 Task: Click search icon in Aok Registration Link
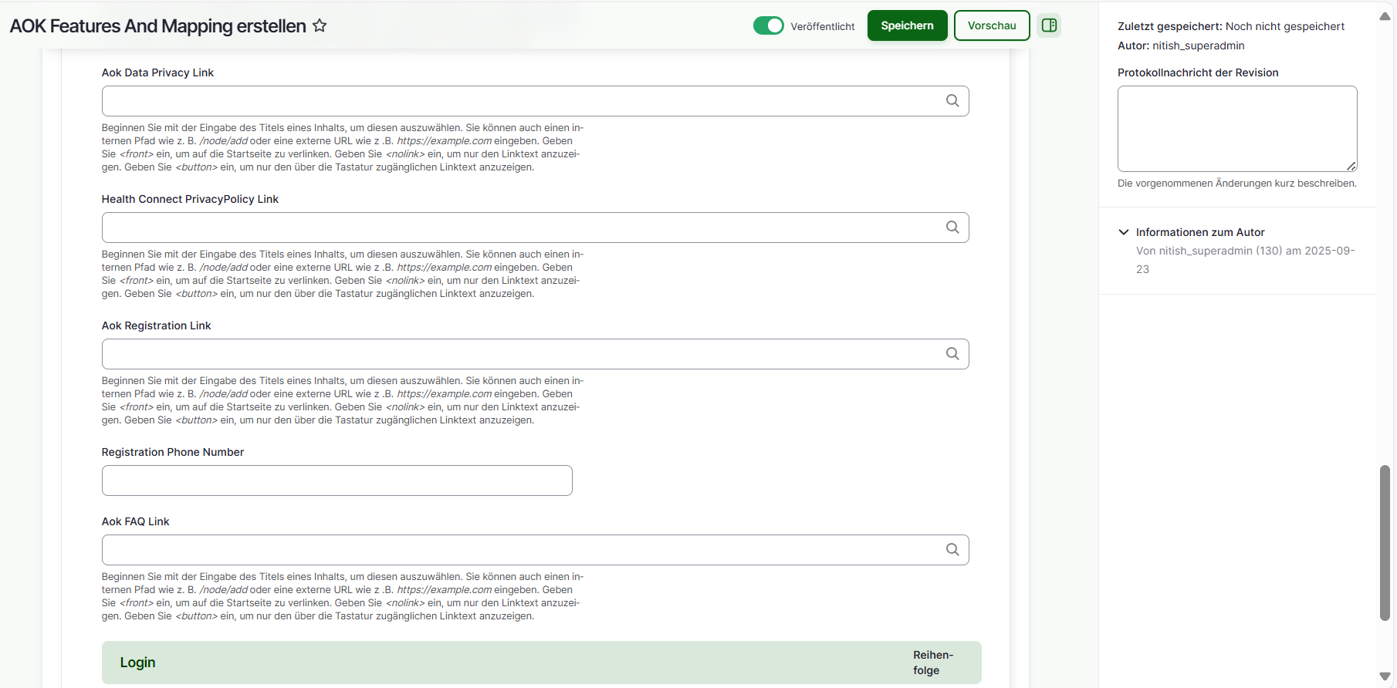(952, 354)
